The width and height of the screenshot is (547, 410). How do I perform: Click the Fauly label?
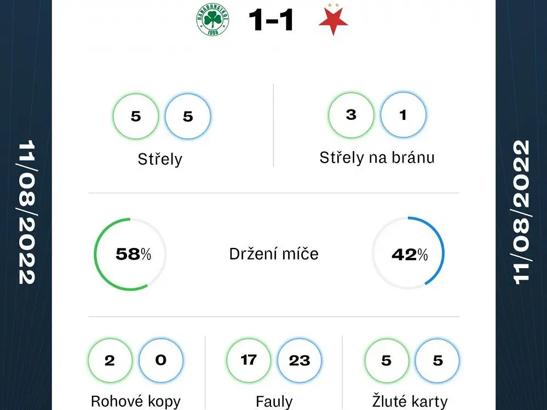click(x=274, y=401)
